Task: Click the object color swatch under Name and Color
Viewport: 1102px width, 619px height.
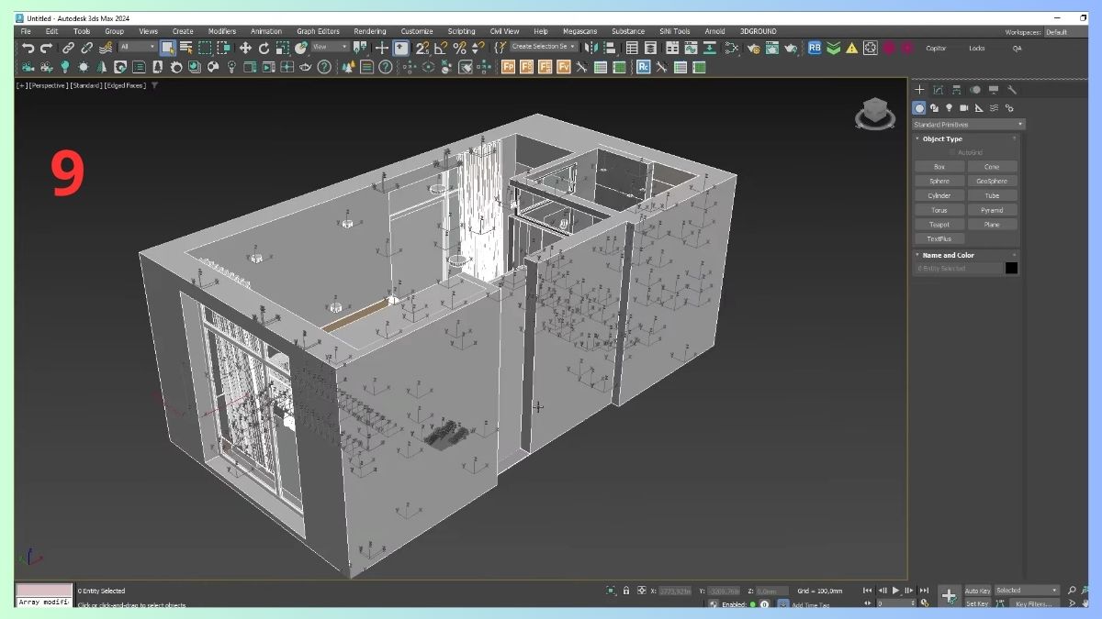Action: point(1011,268)
